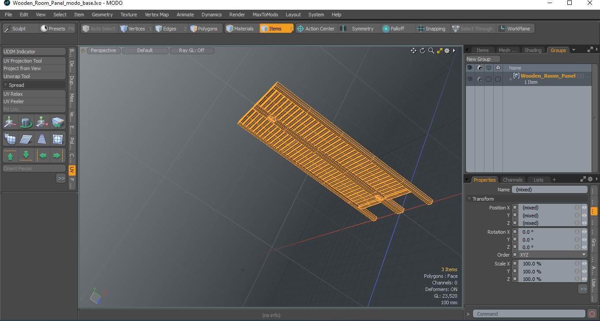This screenshot has height=321, width=600.
Task: Click the cube with green arrow icon
Action: (x=58, y=122)
